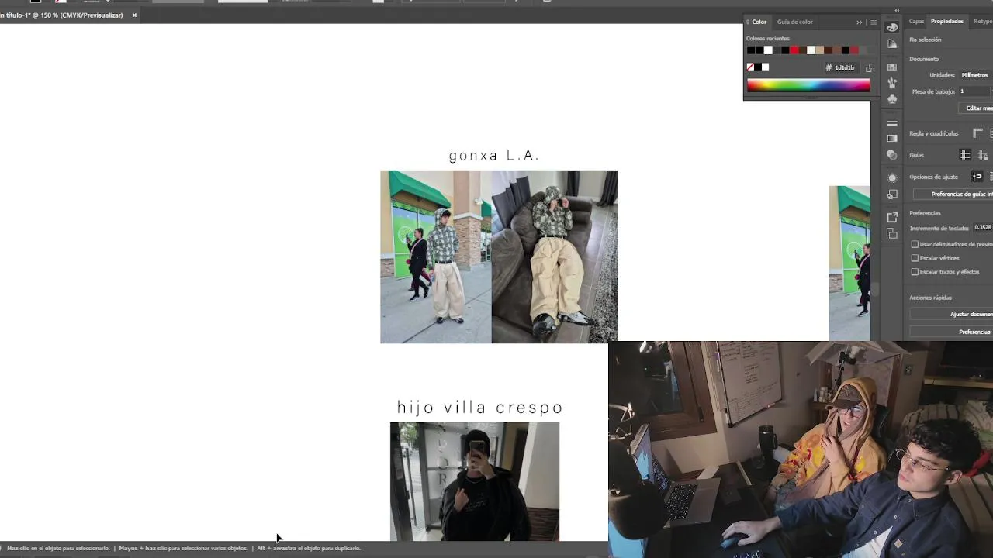Switch to the Propiedades tab
The width and height of the screenshot is (993, 558).
pos(947,22)
